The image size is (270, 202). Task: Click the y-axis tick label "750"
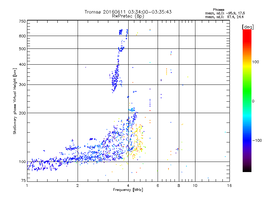pos(22,21)
